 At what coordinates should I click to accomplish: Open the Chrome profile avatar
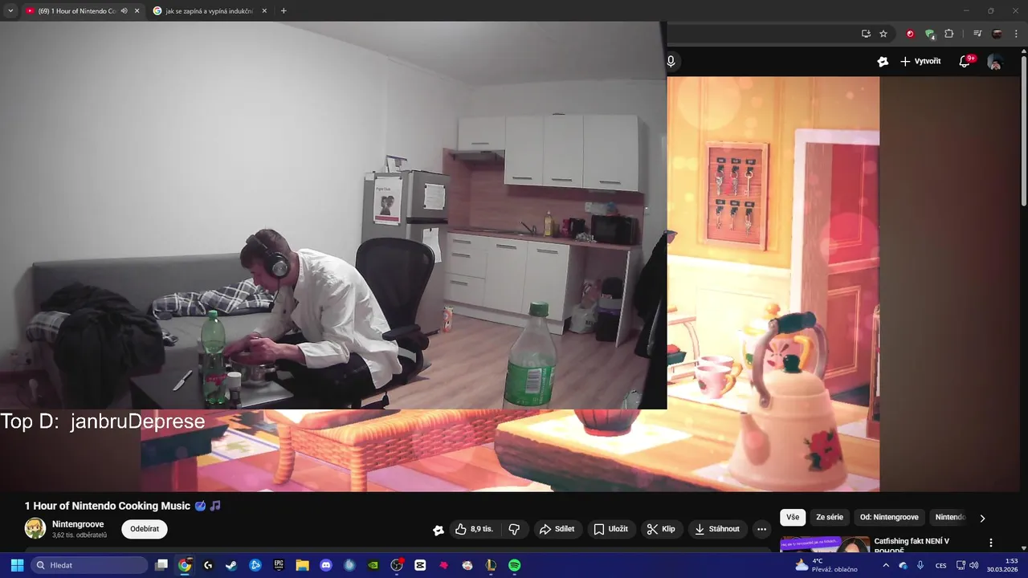pyautogui.click(x=997, y=34)
